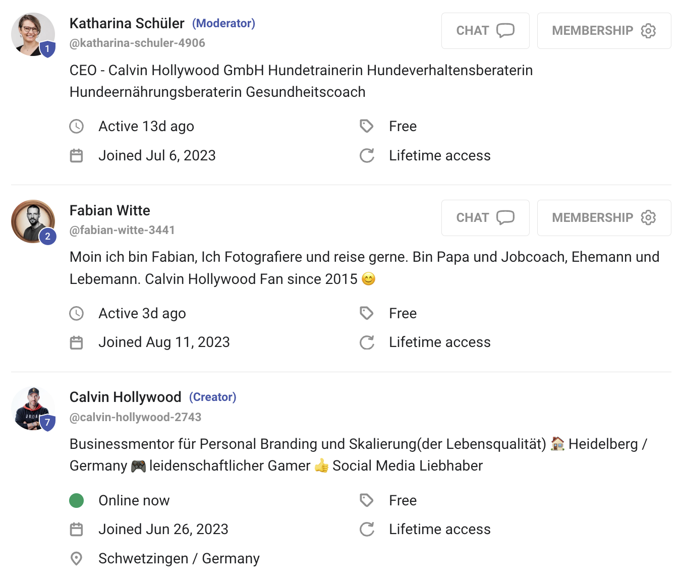The height and width of the screenshot is (581, 683).
Task: Click Katharina Schüler's profile avatar
Action: pyautogui.click(x=31, y=33)
